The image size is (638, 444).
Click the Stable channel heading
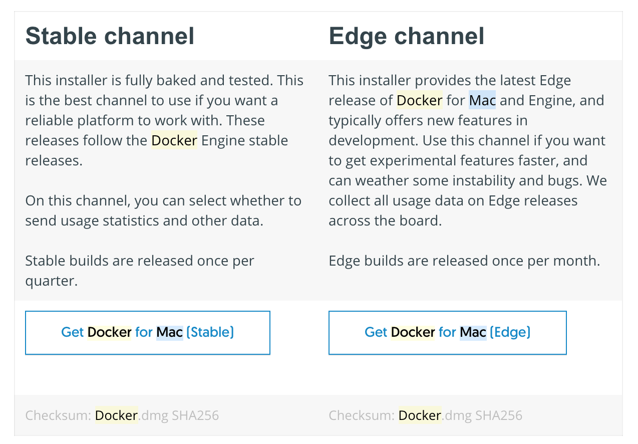[110, 36]
